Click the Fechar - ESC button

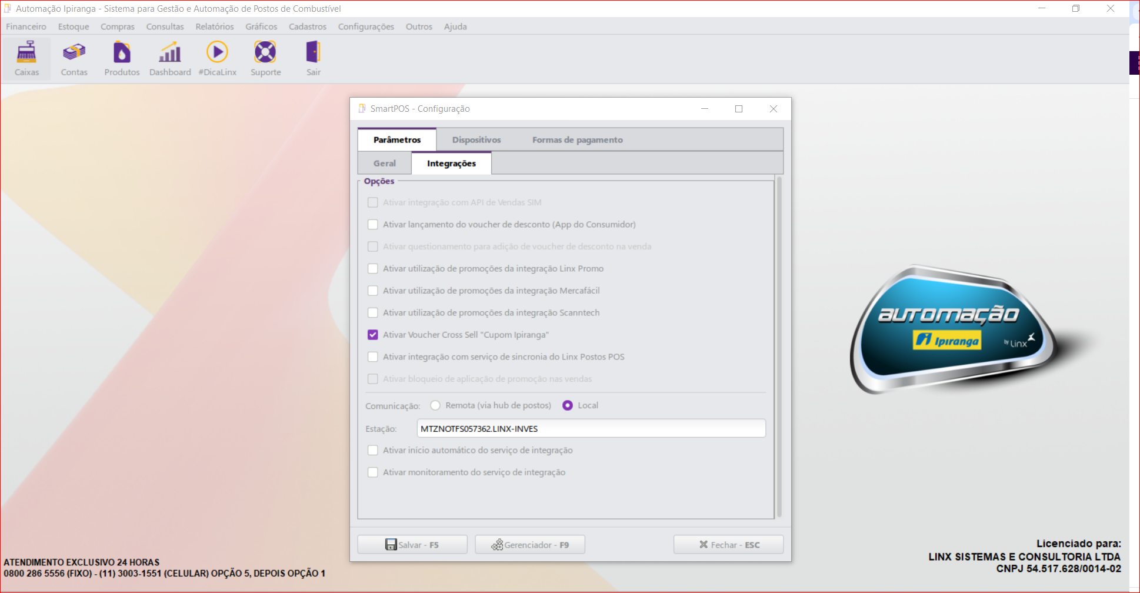tap(729, 545)
